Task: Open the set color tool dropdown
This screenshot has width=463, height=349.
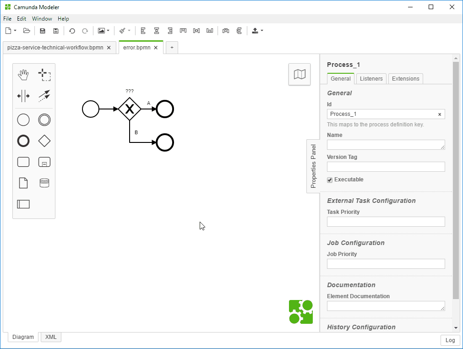Action: (x=129, y=31)
